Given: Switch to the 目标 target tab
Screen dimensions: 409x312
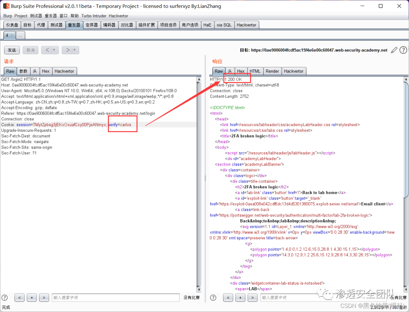Looking at the screenshot, I should [27, 25].
